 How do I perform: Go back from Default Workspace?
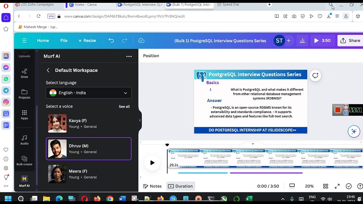[x=48, y=70]
